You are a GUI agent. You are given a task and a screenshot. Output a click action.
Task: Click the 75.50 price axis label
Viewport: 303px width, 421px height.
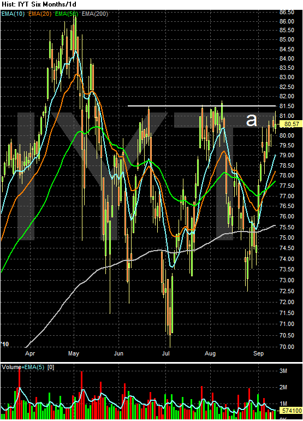[287, 227]
